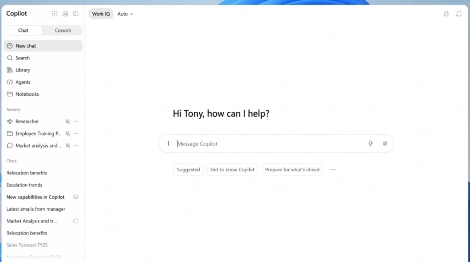Open Notebooks
This screenshot has height=262, width=470.
(43, 94)
